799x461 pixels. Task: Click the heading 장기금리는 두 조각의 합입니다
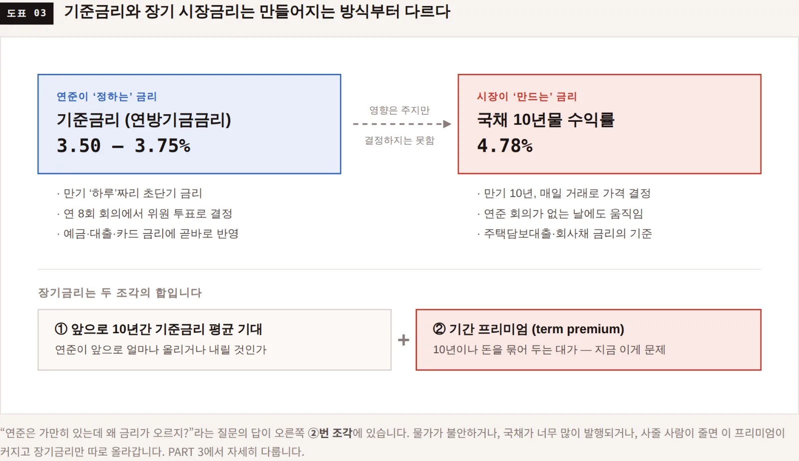point(120,293)
